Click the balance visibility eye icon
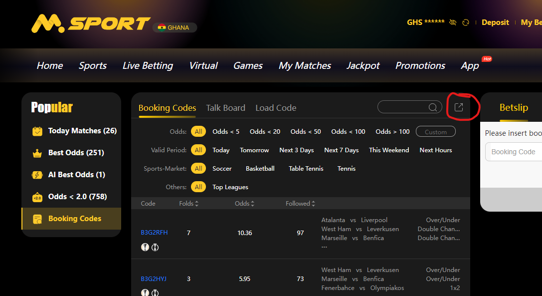This screenshot has height=296, width=542. (x=453, y=22)
